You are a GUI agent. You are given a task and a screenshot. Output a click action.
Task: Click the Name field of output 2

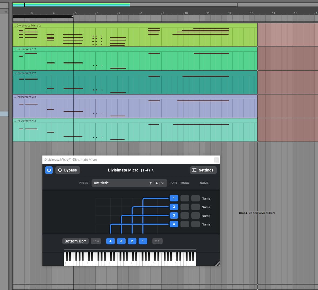206,207
